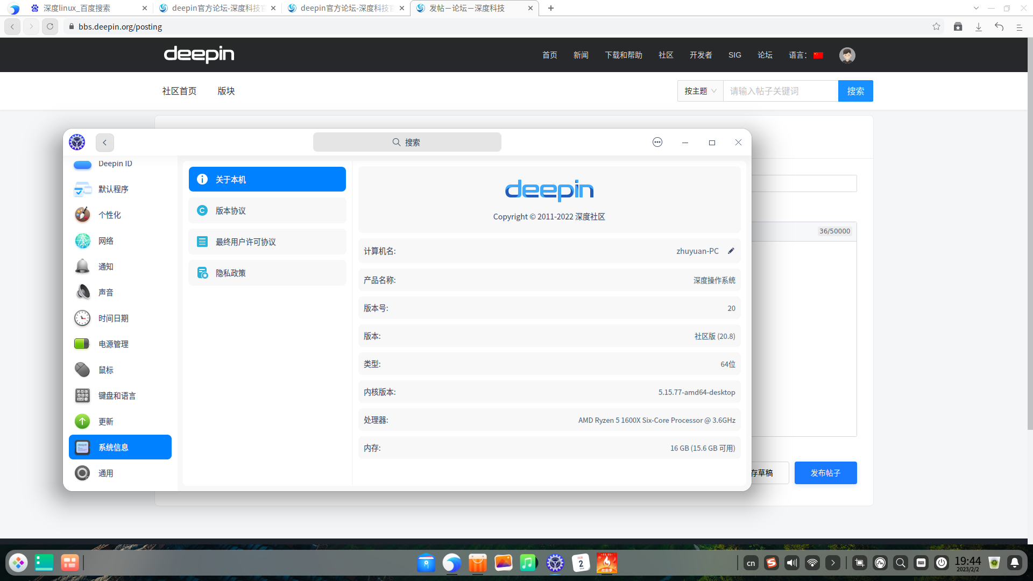The height and width of the screenshot is (581, 1033).
Task: Click the 版块 forum sections link
Action: 226,91
